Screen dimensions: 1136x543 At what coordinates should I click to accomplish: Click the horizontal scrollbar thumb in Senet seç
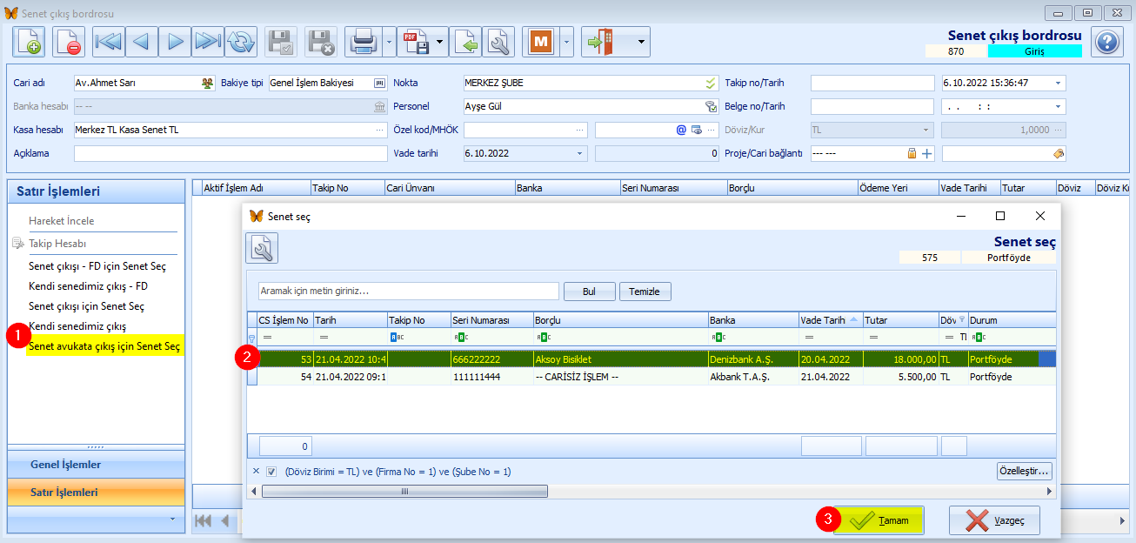point(404,491)
